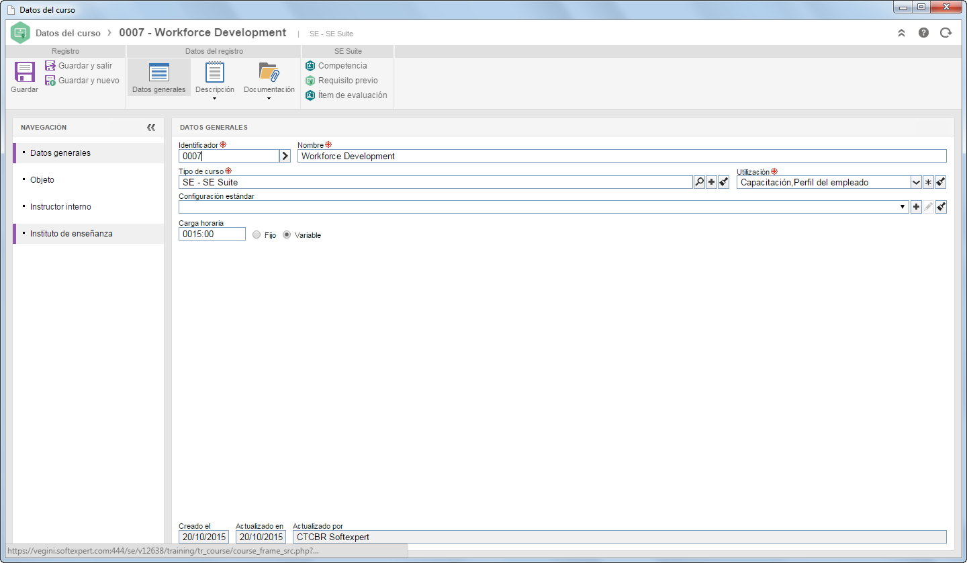Open the Utilización dropdown list
Image resolution: width=967 pixels, height=563 pixels.
click(x=916, y=182)
